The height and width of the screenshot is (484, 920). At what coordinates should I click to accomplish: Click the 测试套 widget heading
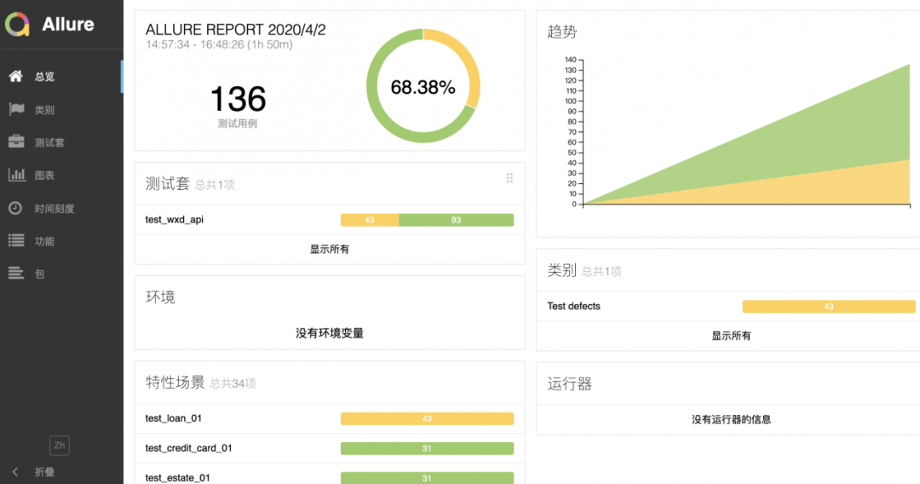167,183
